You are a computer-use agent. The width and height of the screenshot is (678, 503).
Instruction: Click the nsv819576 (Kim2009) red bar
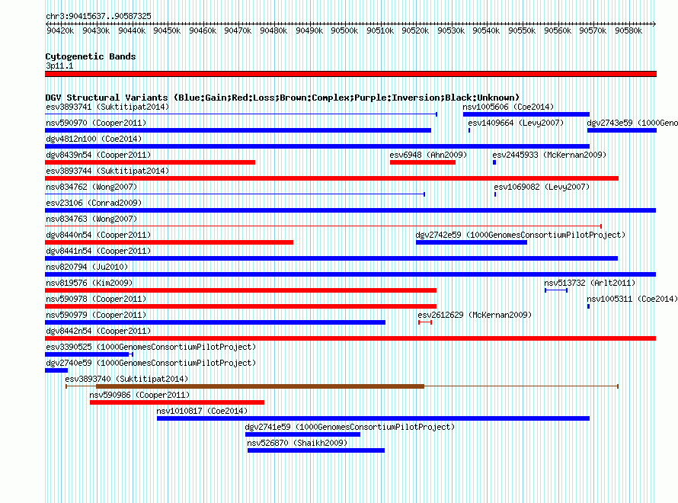tap(241, 290)
